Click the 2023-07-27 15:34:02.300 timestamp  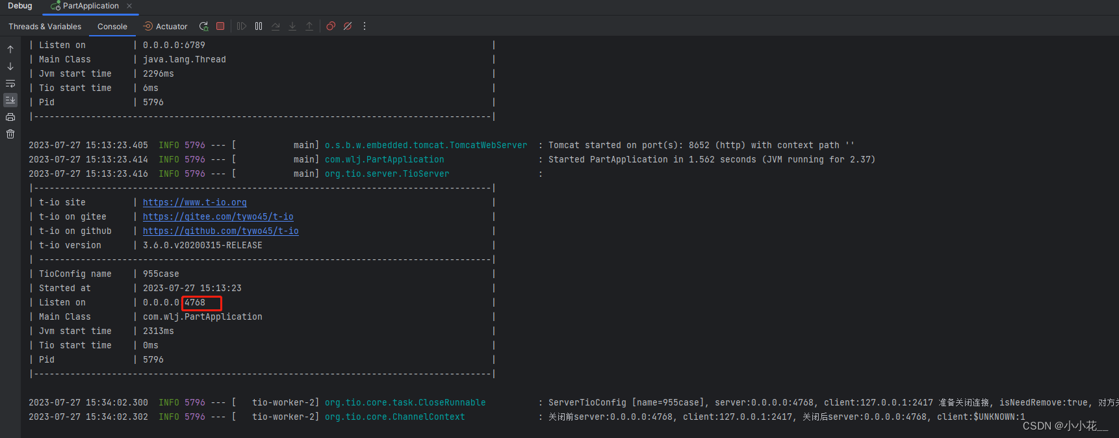(88, 402)
